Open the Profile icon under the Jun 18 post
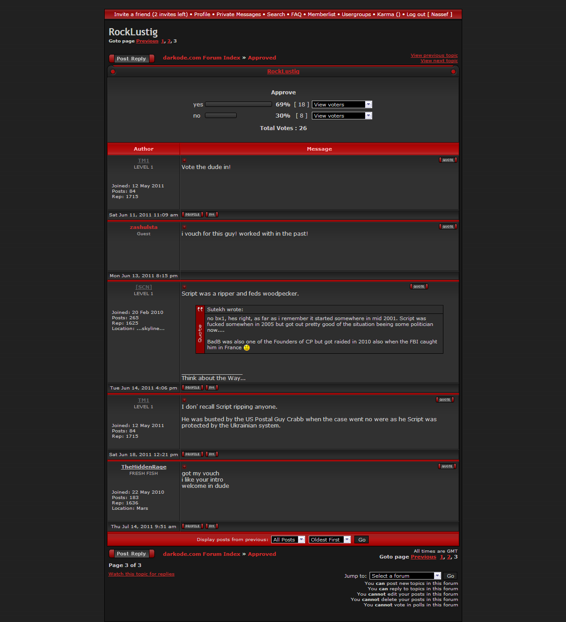This screenshot has height=622, width=566. pos(192,454)
